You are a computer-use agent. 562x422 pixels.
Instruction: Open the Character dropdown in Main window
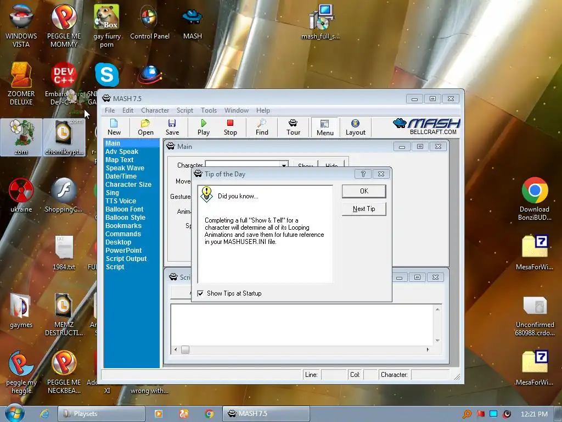[x=284, y=165]
